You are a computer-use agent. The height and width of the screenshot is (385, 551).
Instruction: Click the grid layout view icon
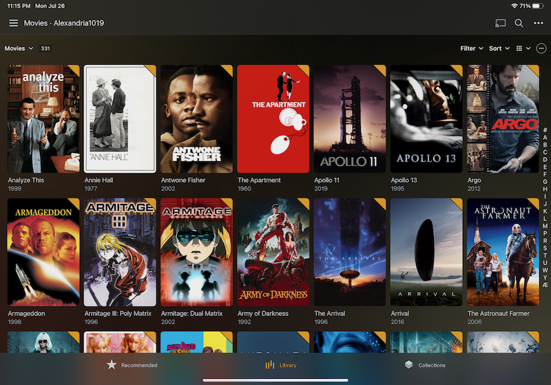pos(519,48)
